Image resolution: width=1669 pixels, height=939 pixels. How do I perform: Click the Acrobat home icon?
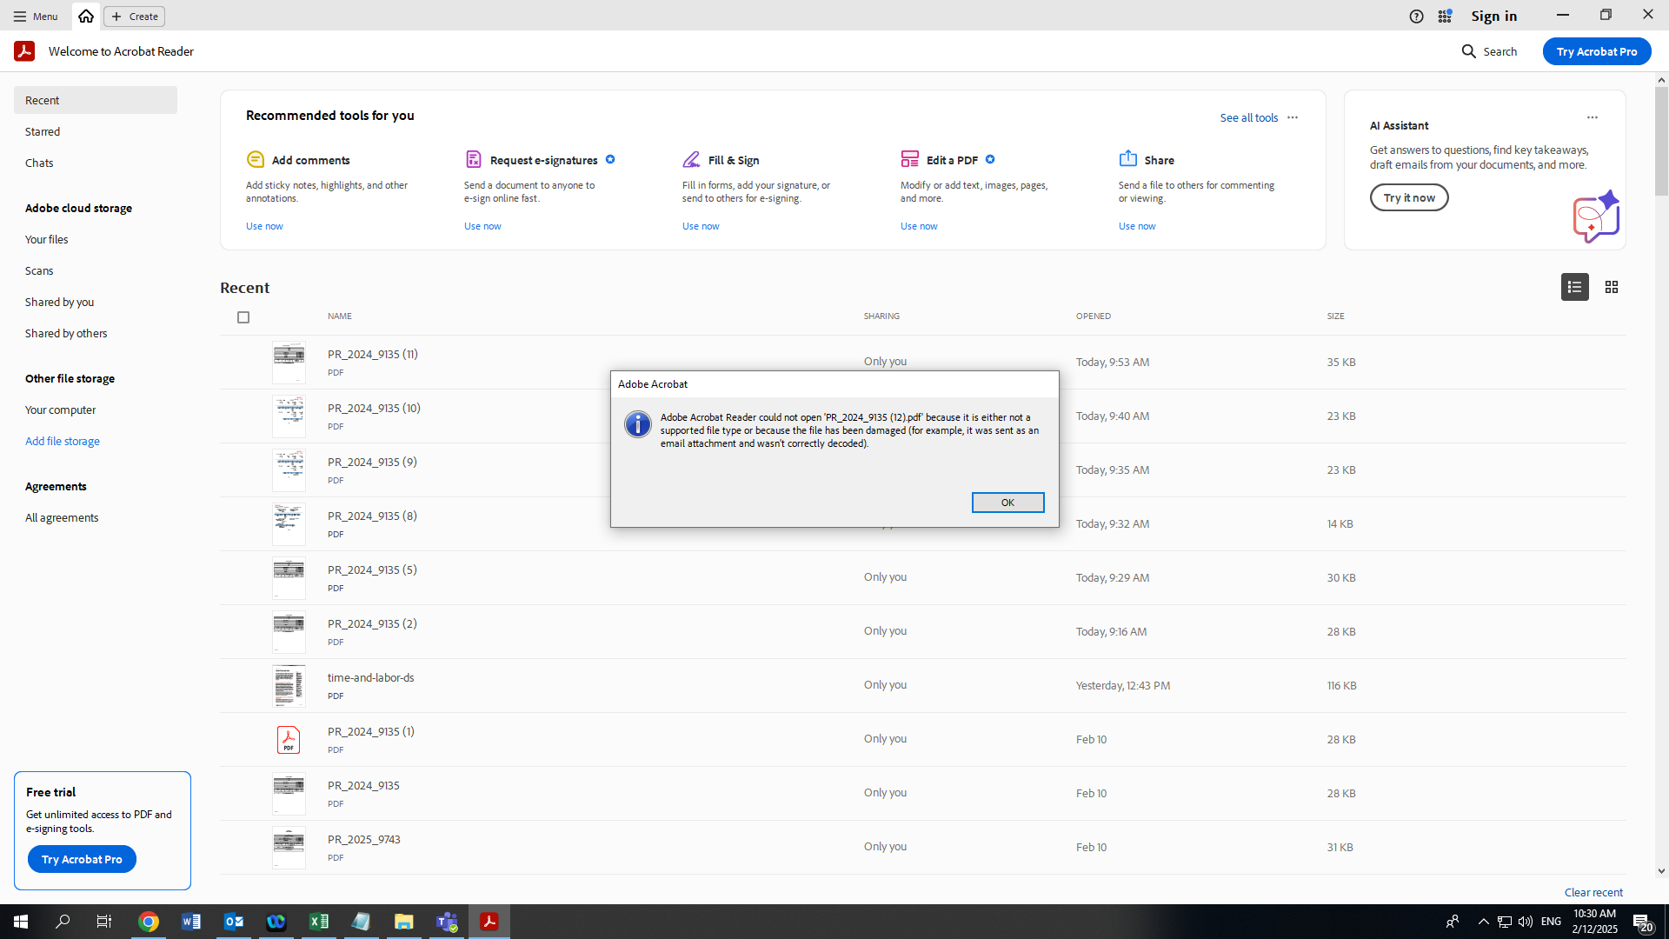pyautogui.click(x=85, y=16)
